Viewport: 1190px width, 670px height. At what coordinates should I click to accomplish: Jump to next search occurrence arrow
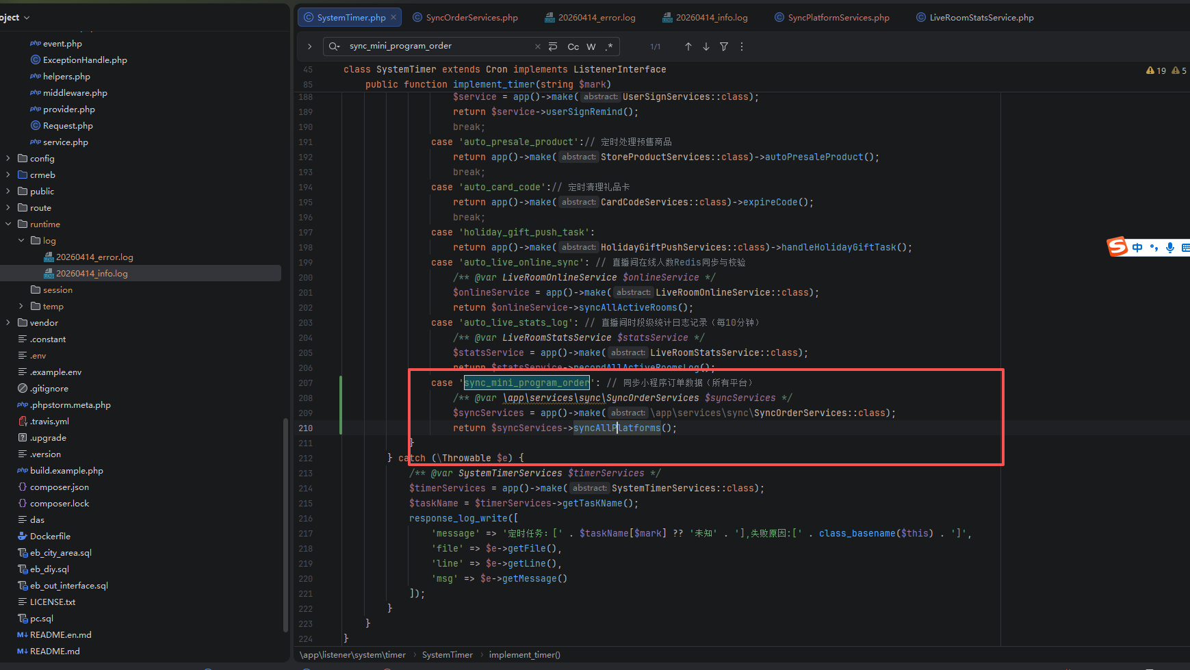pyautogui.click(x=706, y=47)
